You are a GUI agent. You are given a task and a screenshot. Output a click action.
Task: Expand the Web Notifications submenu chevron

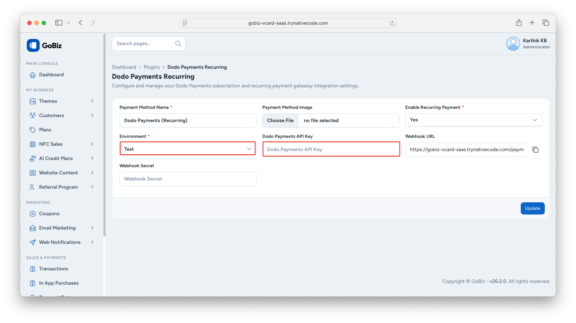tap(92, 242)
